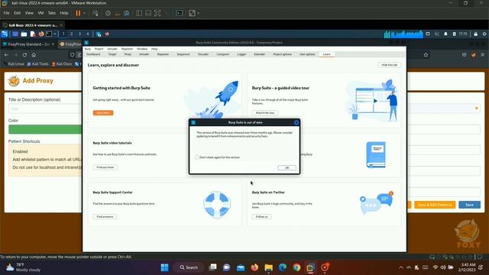489x275 pixels.
Task: Open Project menu in Burp Suite
Action: [99, 49]
